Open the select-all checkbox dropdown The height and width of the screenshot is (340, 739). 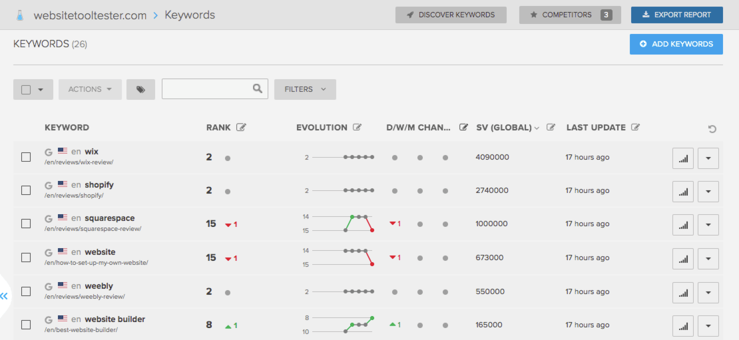pos(33,89)
